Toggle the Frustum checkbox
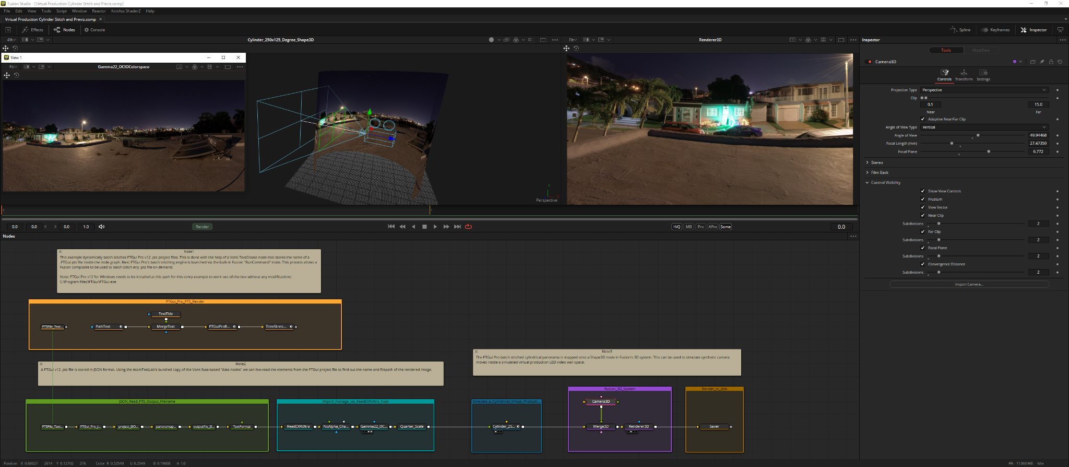The image size is (1069, 467). (x=923, y=199)
